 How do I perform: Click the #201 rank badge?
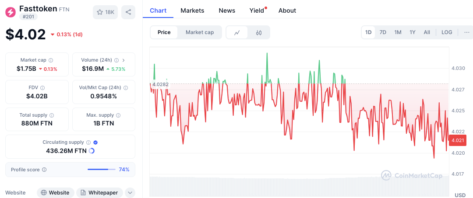[x=28, y=17]
